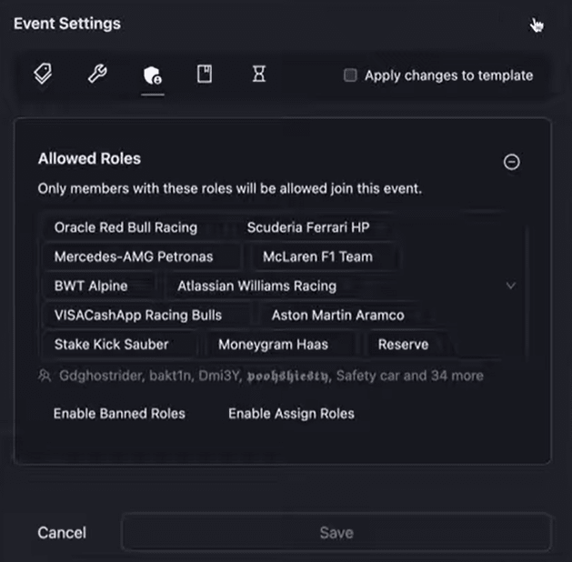
Task: Select the roles shield tab icon
Action: pyautogui.click(x=152, y=75)
